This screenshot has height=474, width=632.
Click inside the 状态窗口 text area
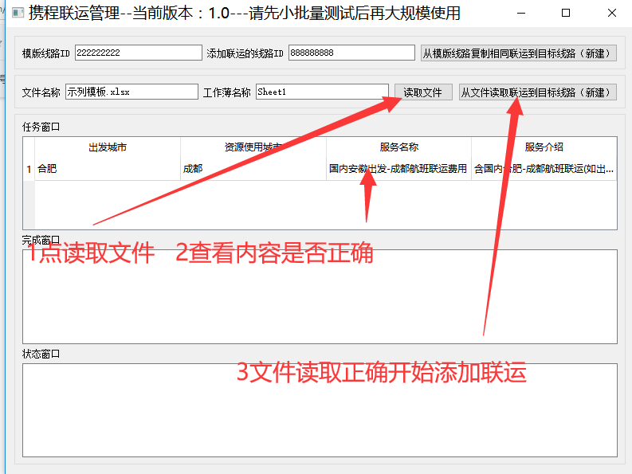point(320,410)
